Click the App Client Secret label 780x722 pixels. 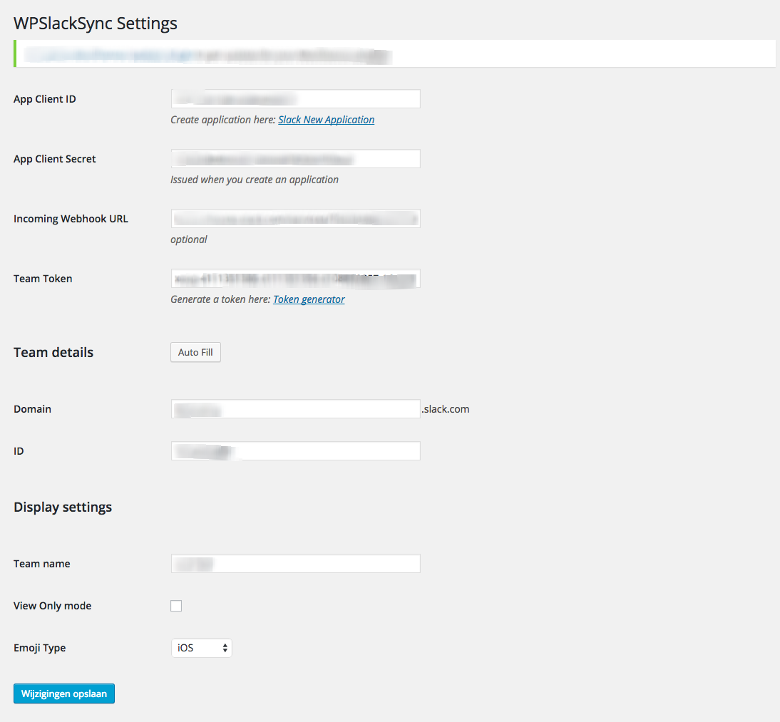[x=54, y=159]
